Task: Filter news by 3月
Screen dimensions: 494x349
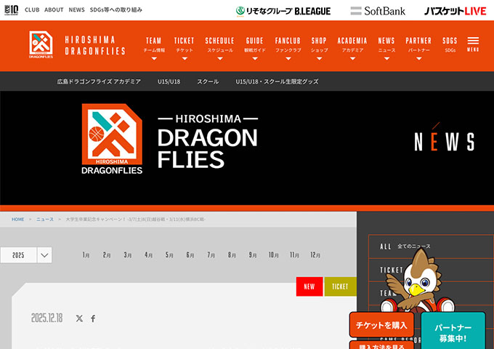Action: pyautogui.click(x=128, y=255)
